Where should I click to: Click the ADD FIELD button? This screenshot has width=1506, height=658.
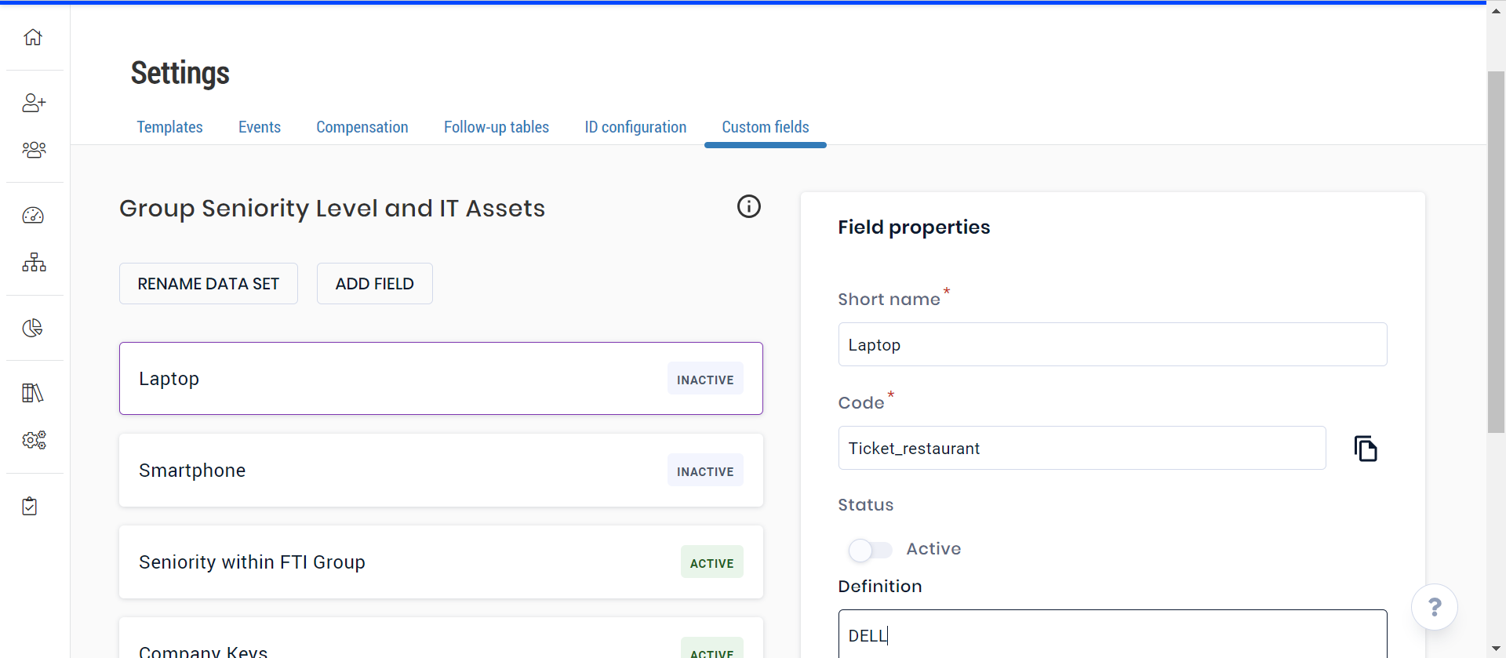pyautogui.click(x=374, y=284)
